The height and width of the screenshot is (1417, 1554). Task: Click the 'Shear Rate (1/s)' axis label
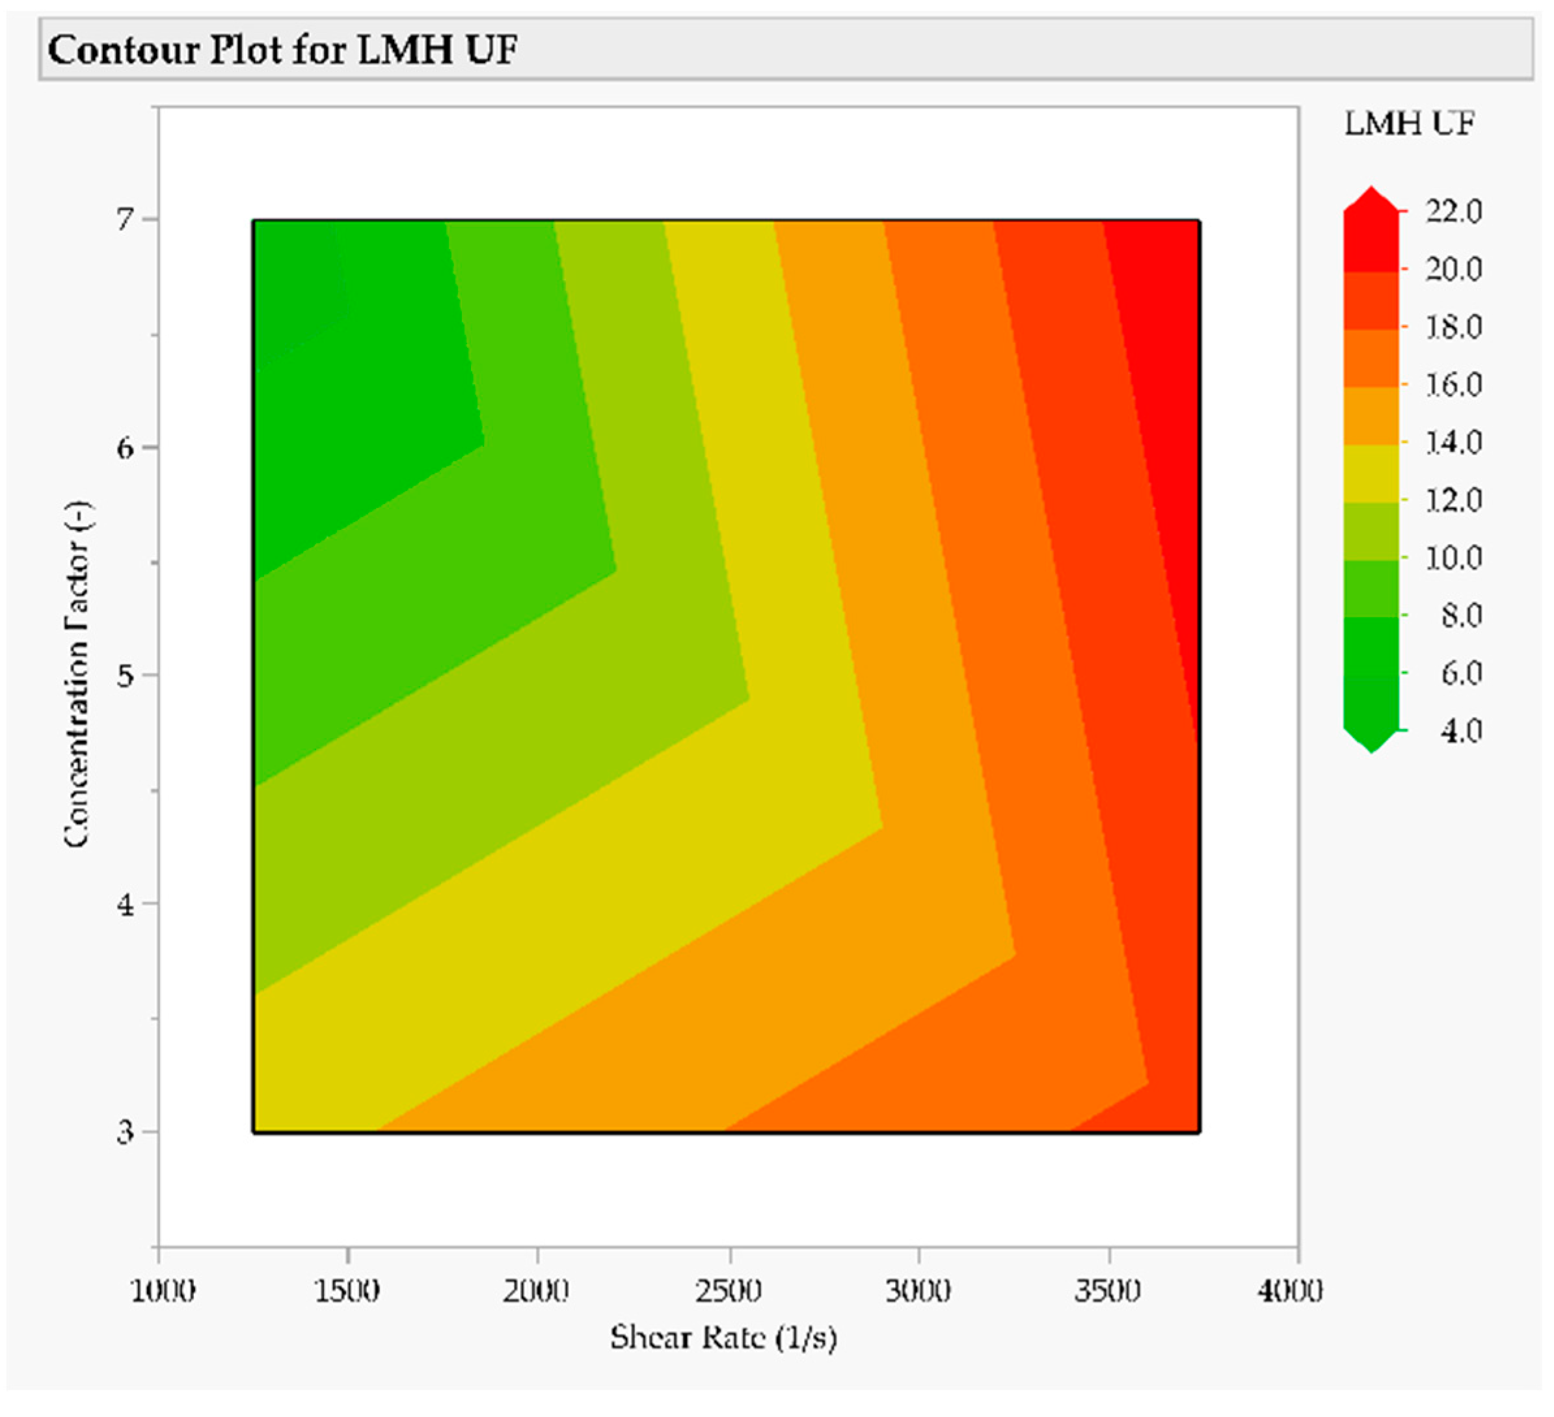723,1337
